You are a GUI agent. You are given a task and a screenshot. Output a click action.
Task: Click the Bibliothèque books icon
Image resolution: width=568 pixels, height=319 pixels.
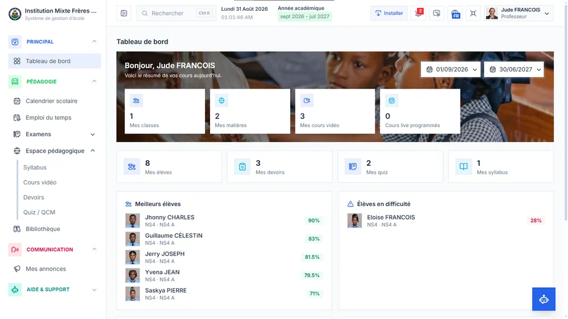click(17, 229)
